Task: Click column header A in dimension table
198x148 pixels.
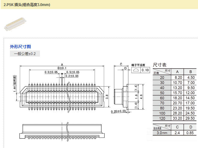Action: pos(177,72)
